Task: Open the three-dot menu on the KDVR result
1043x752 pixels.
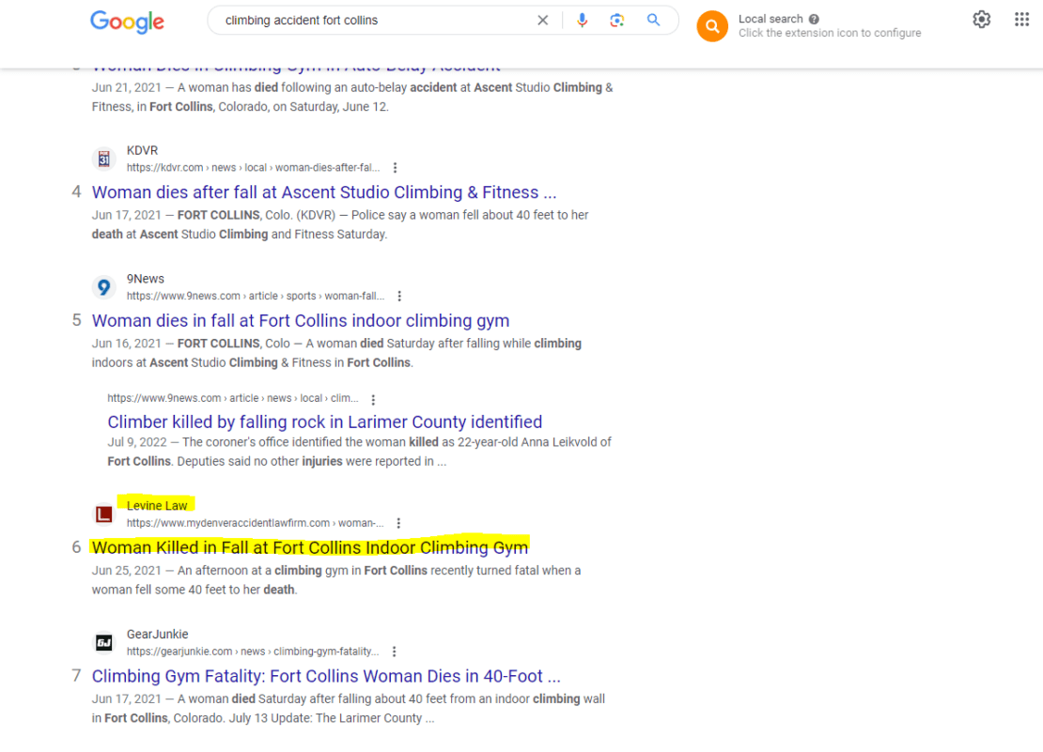Action: [x=395, y=167]
